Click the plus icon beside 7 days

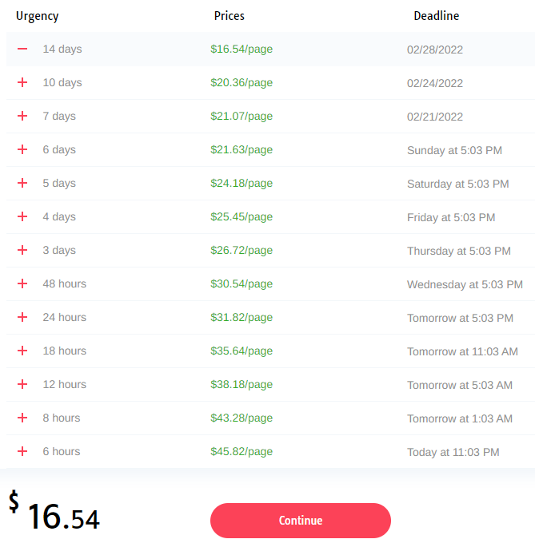22,116
